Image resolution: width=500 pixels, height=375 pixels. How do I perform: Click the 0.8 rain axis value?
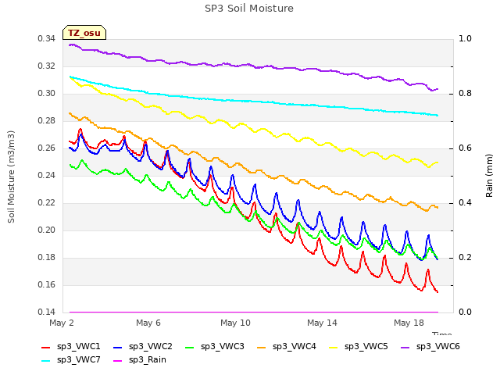coord(466,94)
